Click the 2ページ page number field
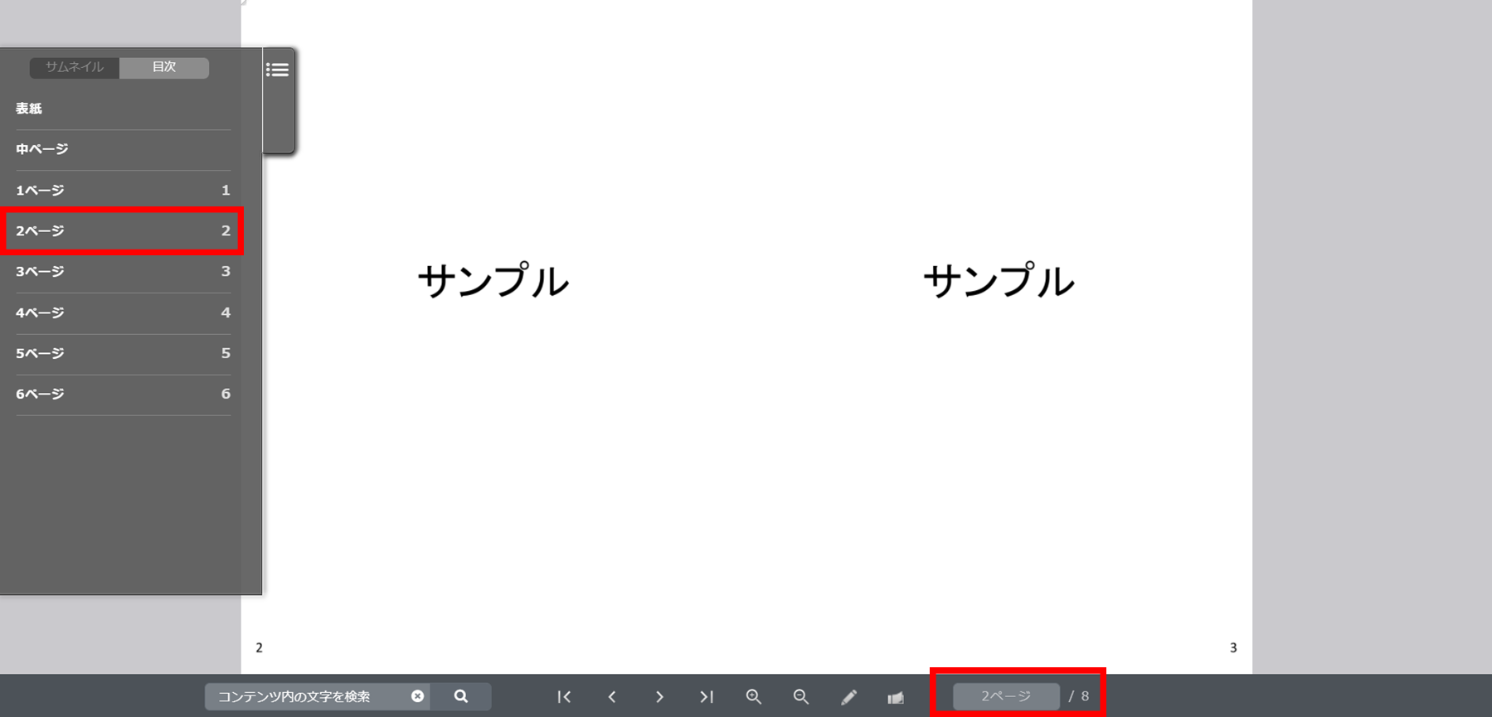1492x717 pixels. point(1006,696)
